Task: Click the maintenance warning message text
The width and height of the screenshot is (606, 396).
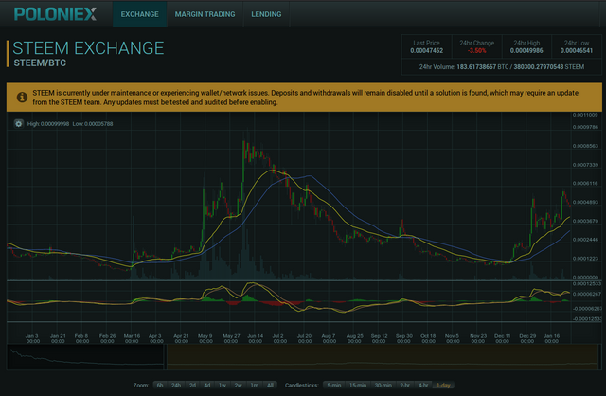Action: click(x=305, y=98)
